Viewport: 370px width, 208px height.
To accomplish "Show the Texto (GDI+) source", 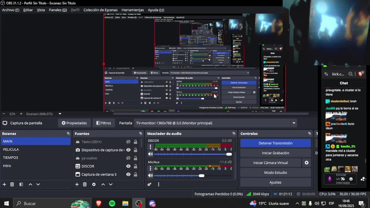I will click(128, 142).
